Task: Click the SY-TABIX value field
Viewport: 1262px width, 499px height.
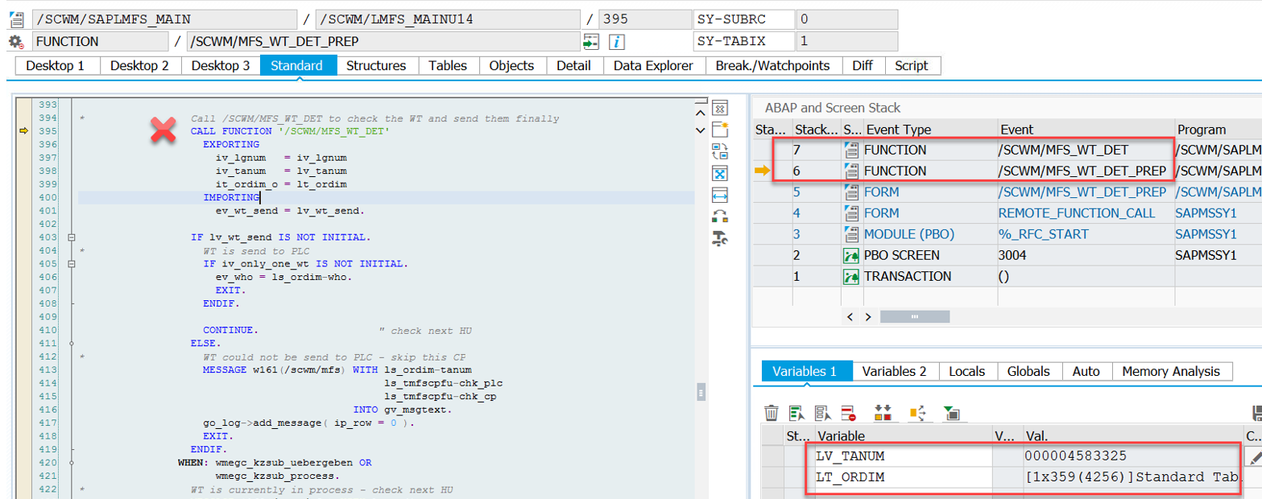Action: pyautogui.click(x=846, y=42)
